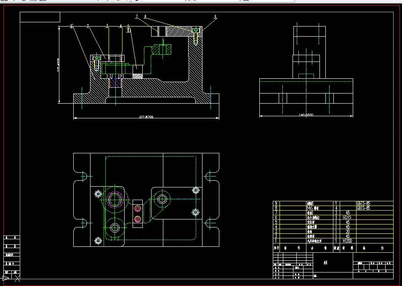Select the balloon callout number 8
Screen dimensions: 402x286
coord(145,16)
